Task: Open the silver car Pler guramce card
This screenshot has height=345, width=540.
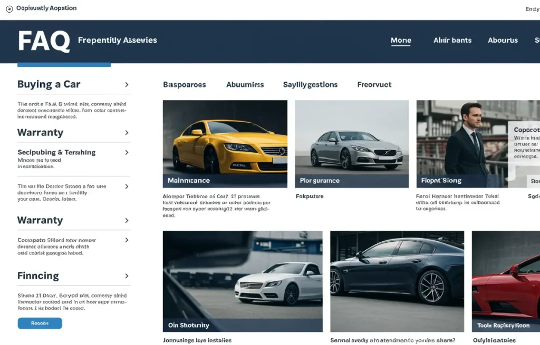Action: [351, 144]
